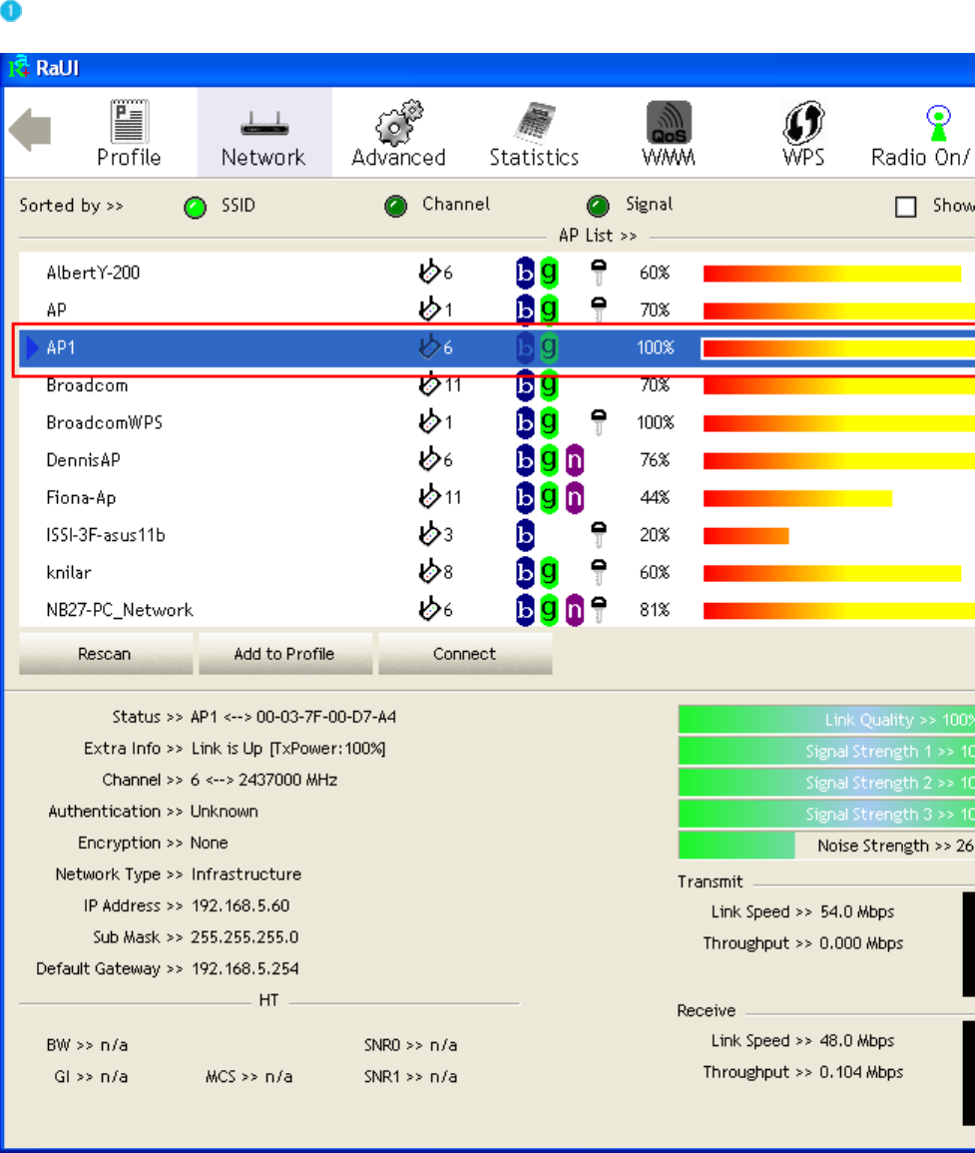This screenshot has width=975, height=1153.
Task: Click the Rescan button
Action: (105, 653)
